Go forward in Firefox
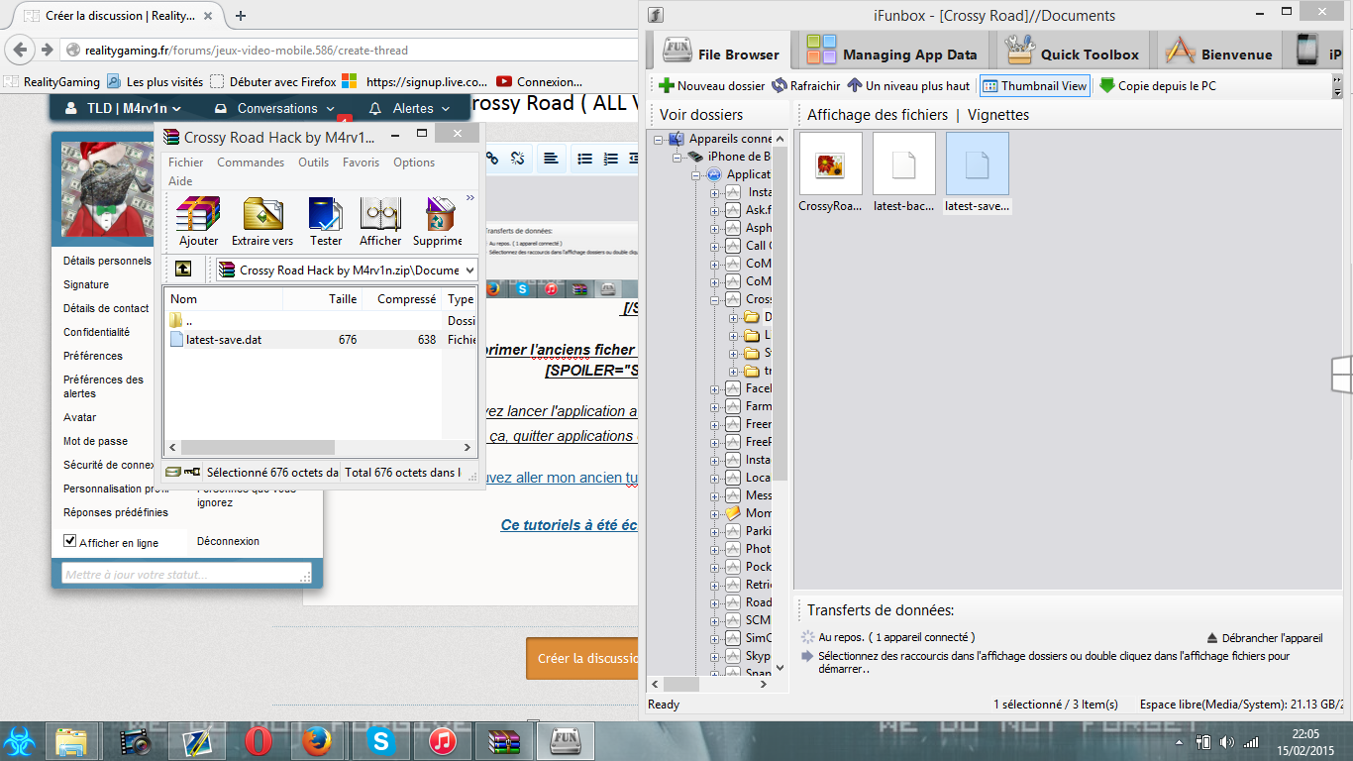The height and width of the screenshot is (761, 1353). (x=47, y=50)
